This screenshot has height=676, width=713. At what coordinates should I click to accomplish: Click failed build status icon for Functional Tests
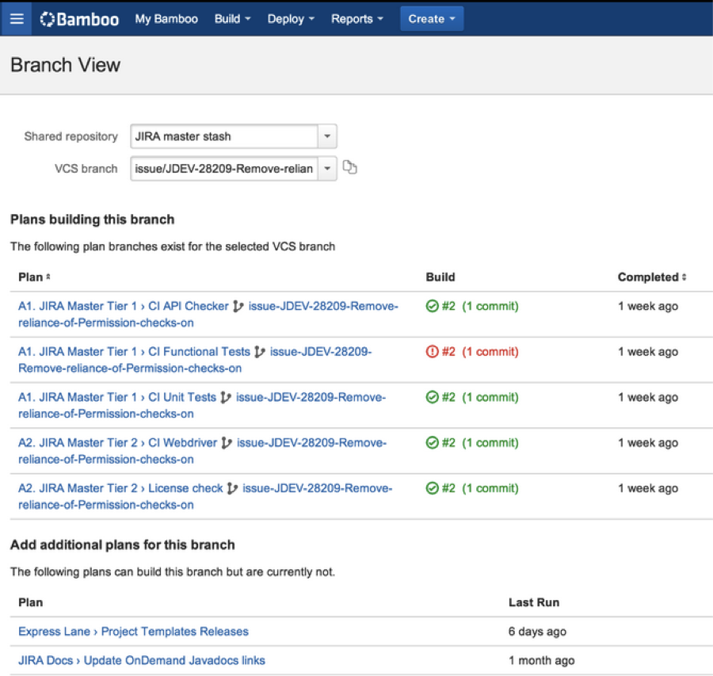432,352
